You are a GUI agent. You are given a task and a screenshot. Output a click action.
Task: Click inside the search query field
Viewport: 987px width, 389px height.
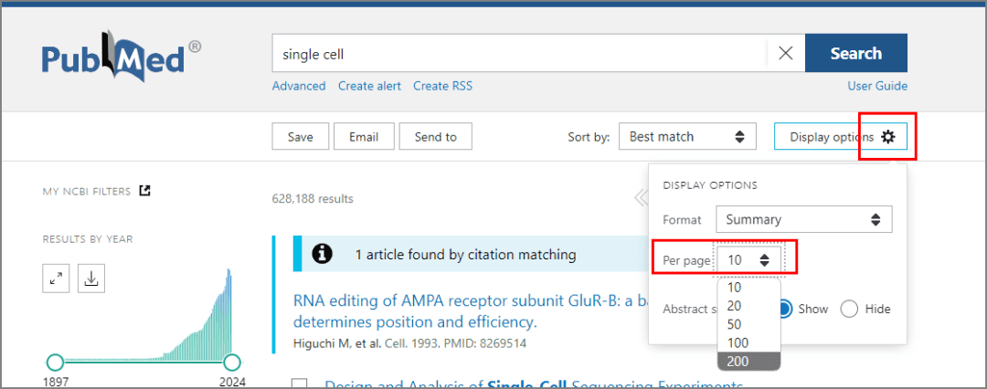(518, 53)
